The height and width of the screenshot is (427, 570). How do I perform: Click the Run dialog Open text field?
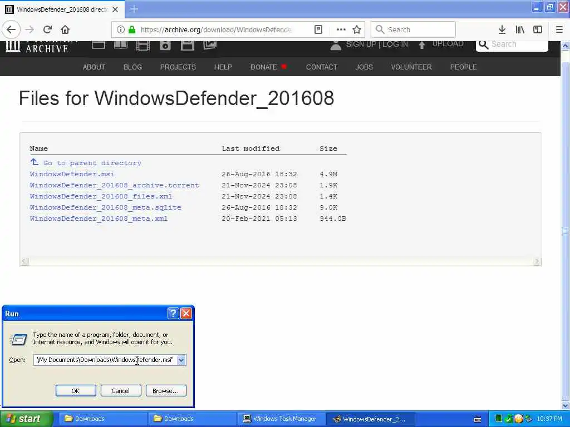(x=105, y=360)
